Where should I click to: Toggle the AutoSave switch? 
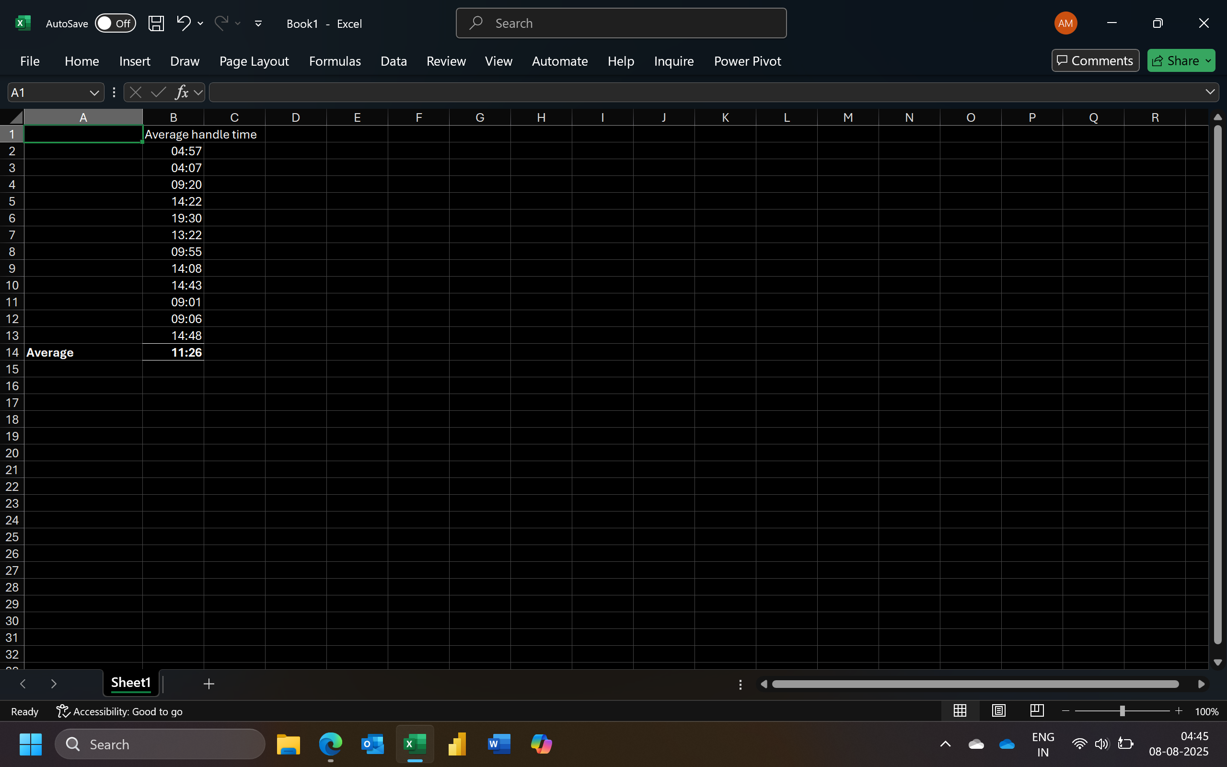pos(116,23)
